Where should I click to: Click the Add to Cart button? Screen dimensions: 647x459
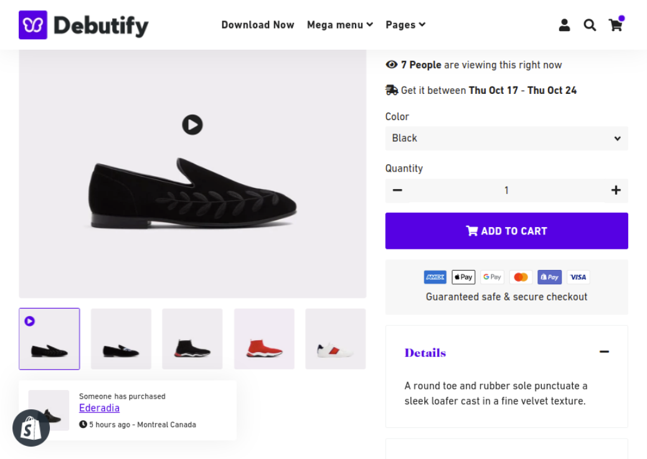click(x=506, y=231)
